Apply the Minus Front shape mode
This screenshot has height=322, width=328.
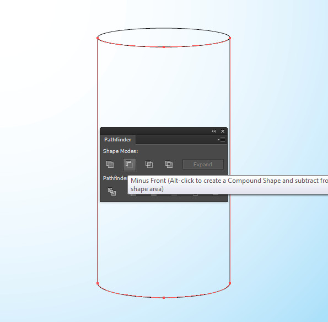[130, 165]
